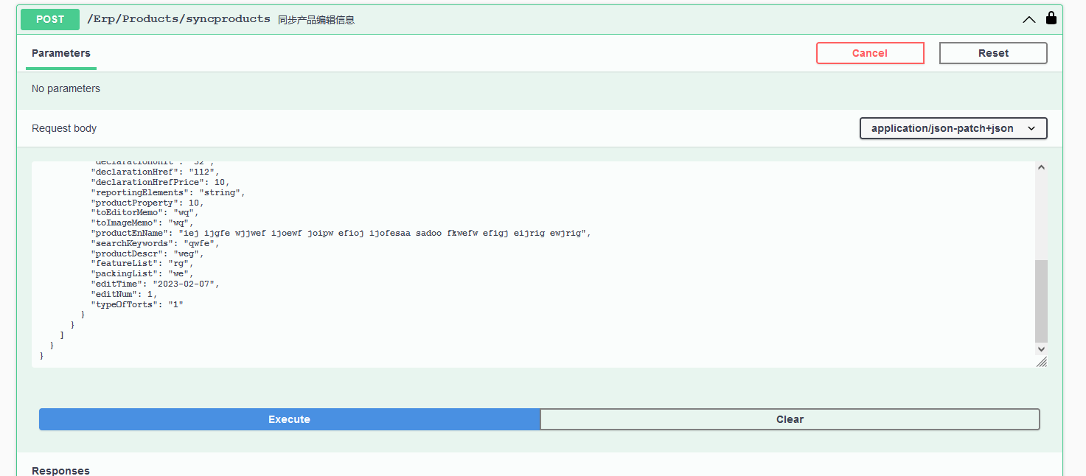
Task: Click the "No parameters" text
Action: click(66, 88)
